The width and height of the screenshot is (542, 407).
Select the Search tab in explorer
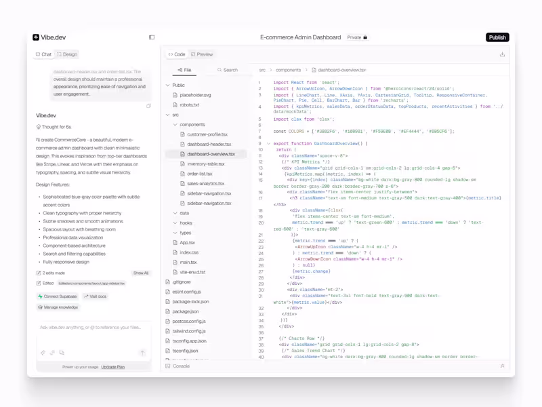[228, 70]
